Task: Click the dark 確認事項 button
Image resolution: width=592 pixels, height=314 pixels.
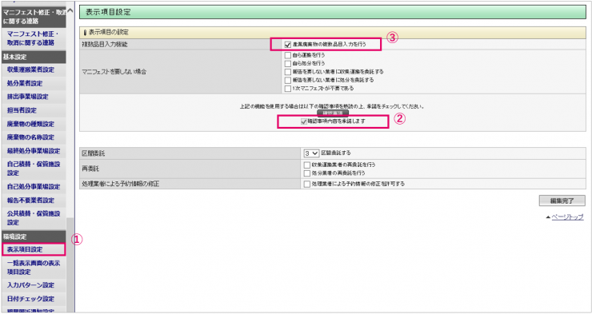Action: pyautogui.click(x=333, y=113)
